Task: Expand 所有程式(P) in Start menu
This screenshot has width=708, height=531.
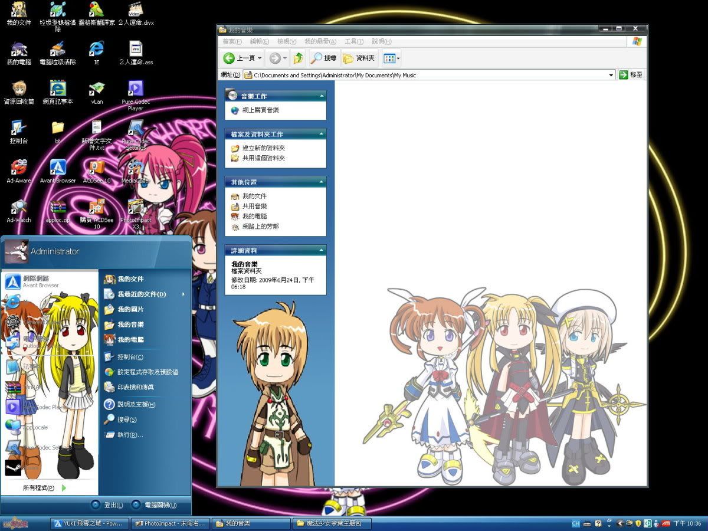Action: (45, 488)
